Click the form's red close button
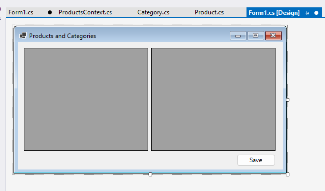Image resolution: width=325 pixels, height=191 pixels. (x=273, y=36)
